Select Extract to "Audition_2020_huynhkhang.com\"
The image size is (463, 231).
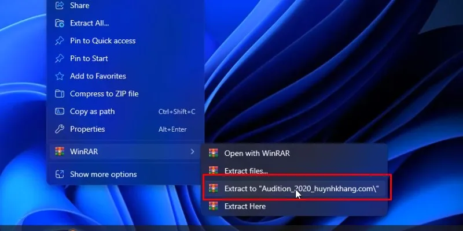pyautogui.click(x=295, y=189)
